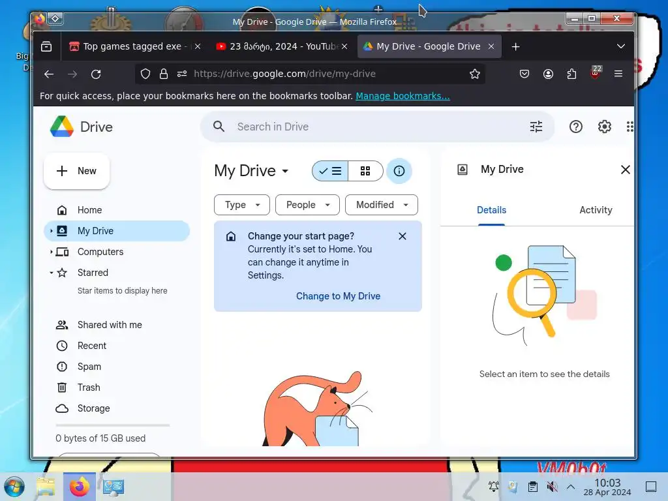Open Shared with me
The image size is (668, 501).
pos(117,325)
